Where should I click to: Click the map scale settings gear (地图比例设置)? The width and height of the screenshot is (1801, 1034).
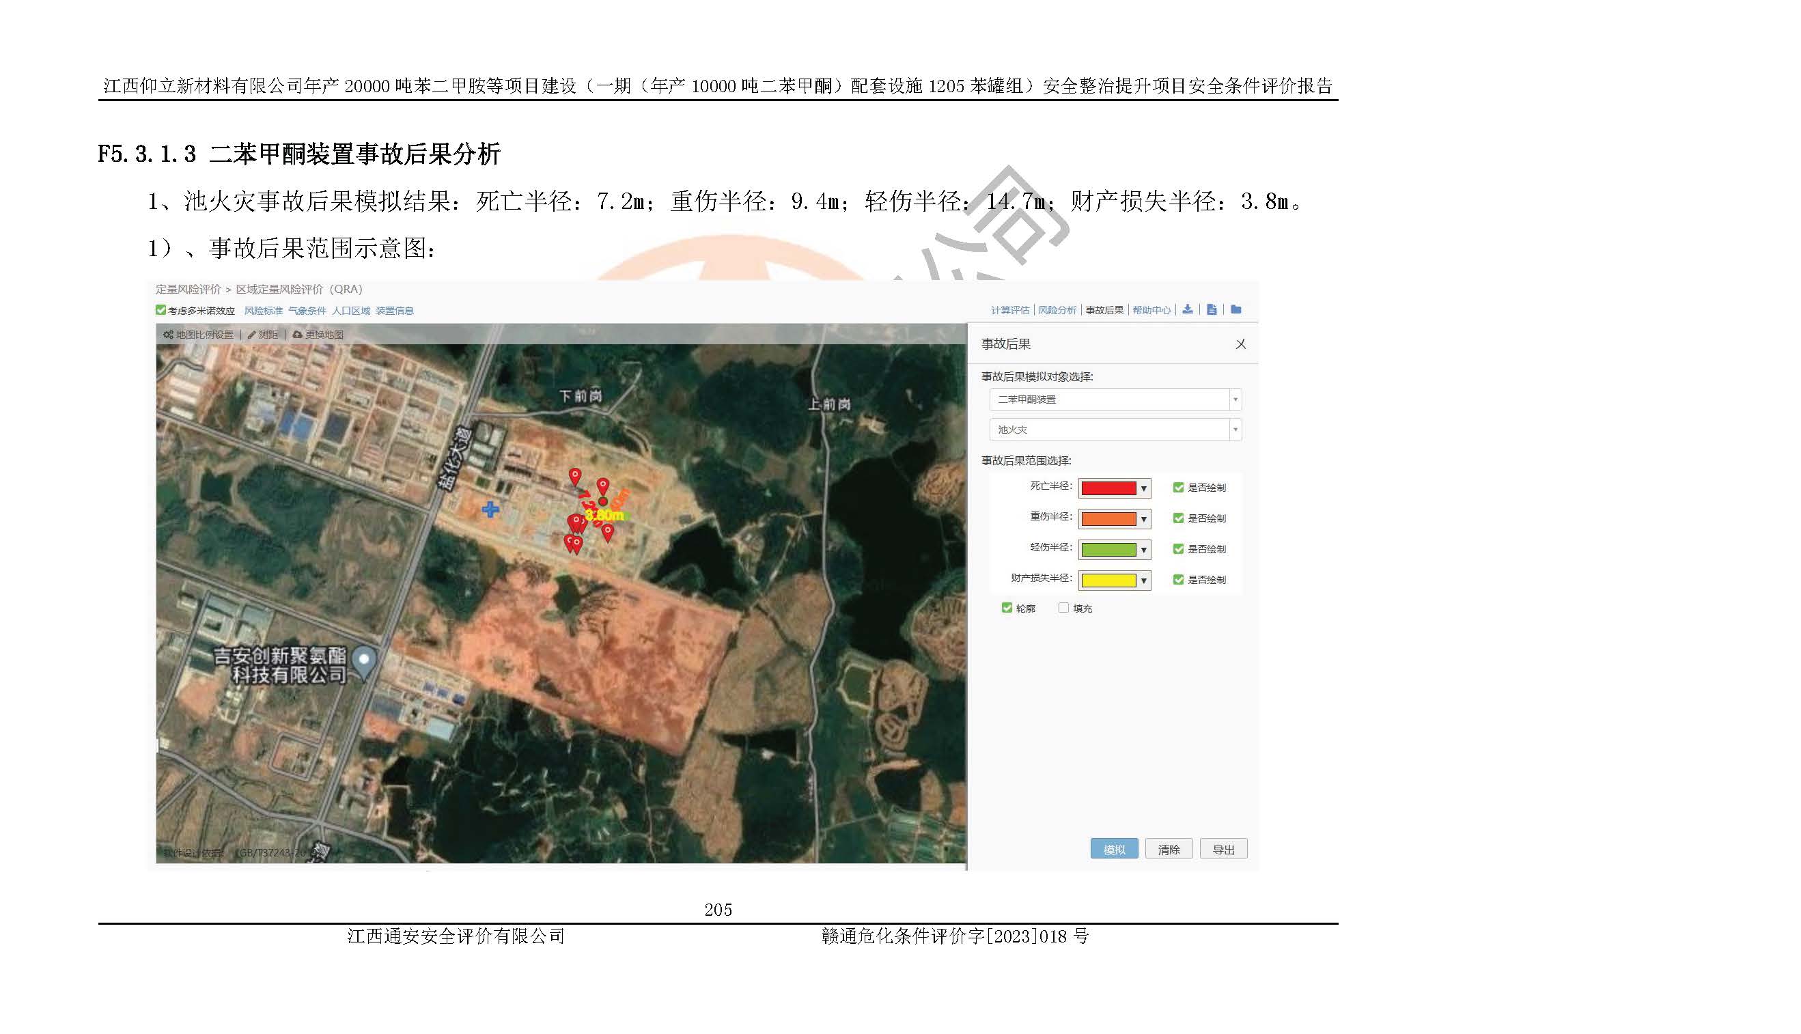[x=168, y=335]
